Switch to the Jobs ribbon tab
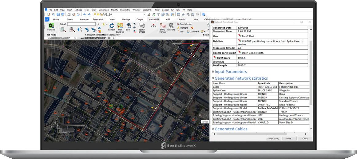 pos(196,20)
